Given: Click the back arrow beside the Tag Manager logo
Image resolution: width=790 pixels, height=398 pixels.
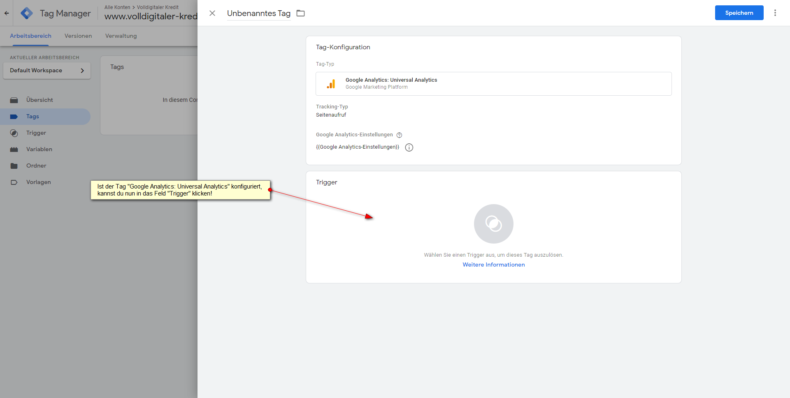Looking at the screenshot, I should click(x=7, y=13).
